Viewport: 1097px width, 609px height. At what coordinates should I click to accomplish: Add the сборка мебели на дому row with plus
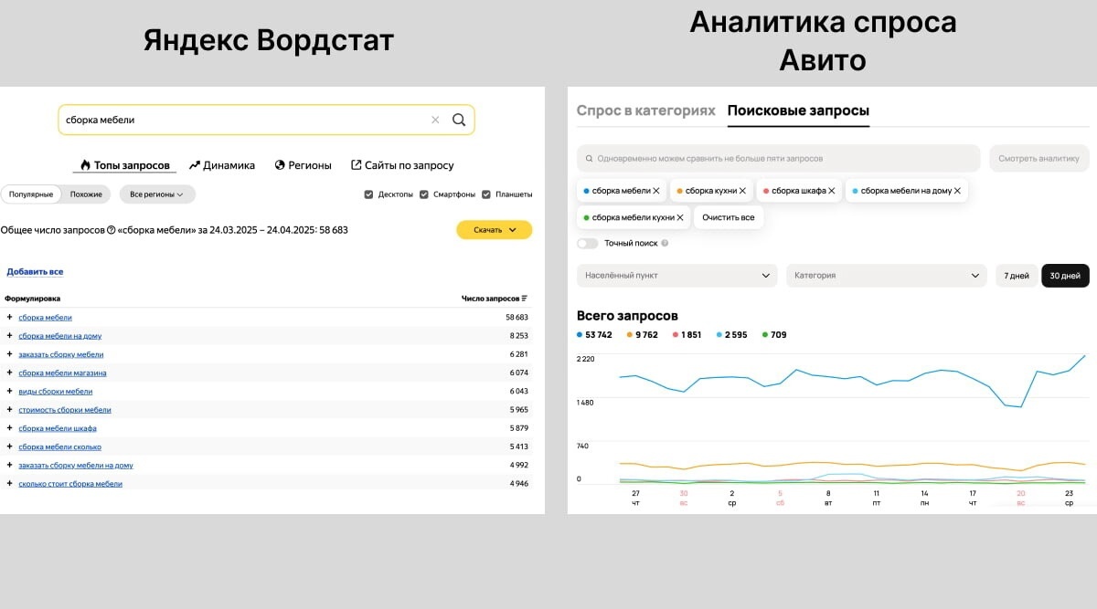pyautogui.click(x=9, y=335)
